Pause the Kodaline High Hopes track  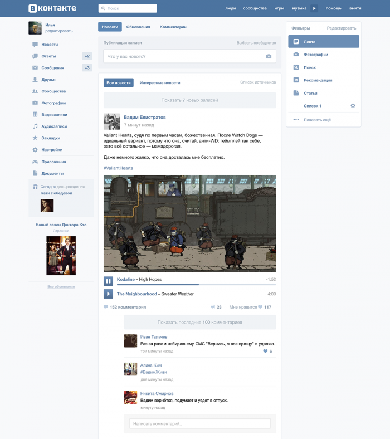(108, 281)
